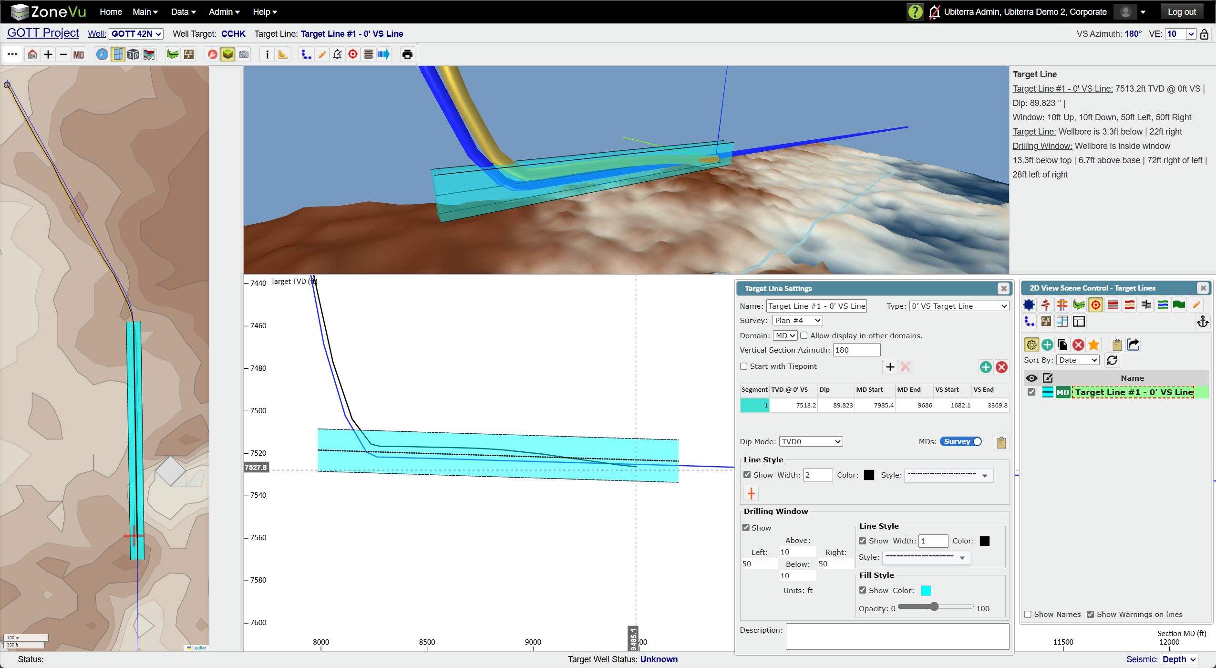Click the Log out button
Screen dimensions: 1216x668
click(1182, 12)
